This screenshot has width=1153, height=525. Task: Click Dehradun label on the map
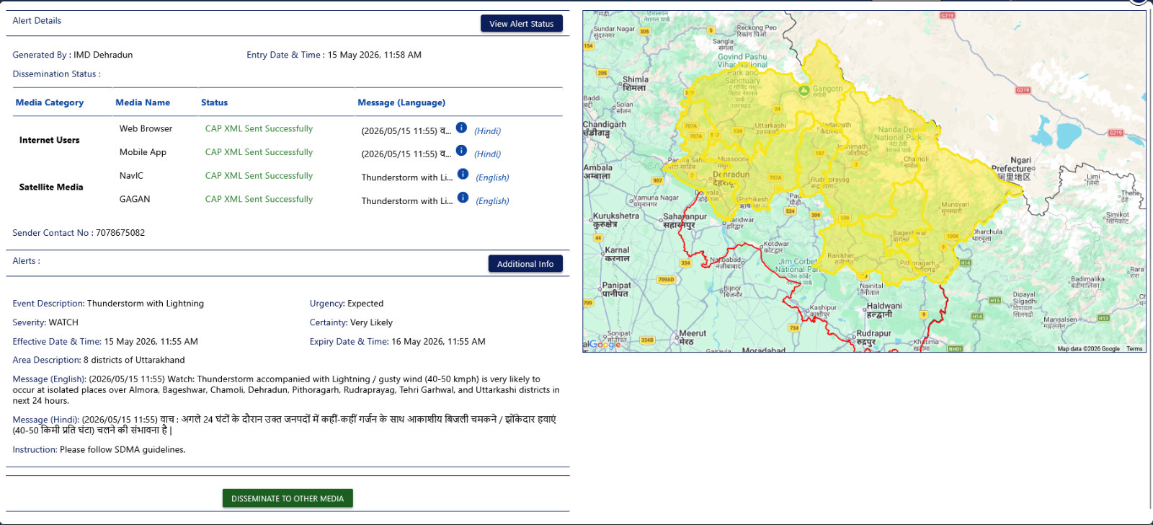(731, 175)
